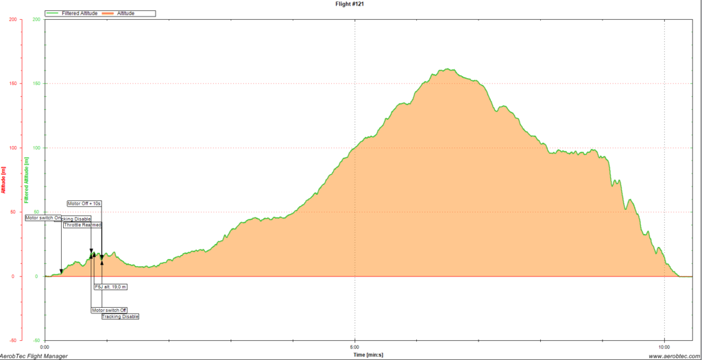Select the 'Motor switch Off' marker label
The image size is (702, 360).
(109, 310)
